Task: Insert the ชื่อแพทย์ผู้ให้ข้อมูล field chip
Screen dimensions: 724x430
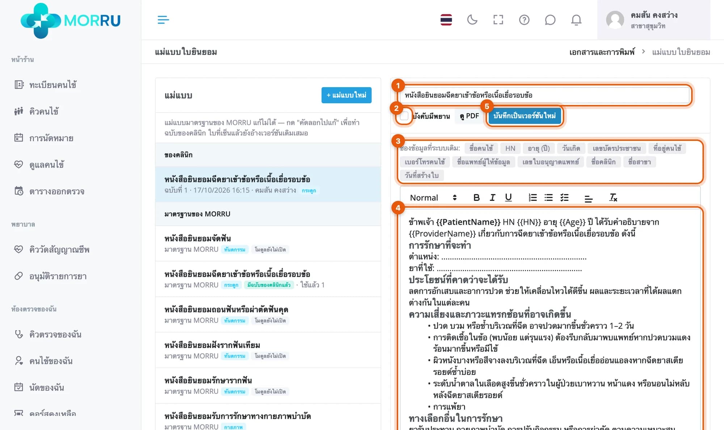Action: click(x=483, y=162)
